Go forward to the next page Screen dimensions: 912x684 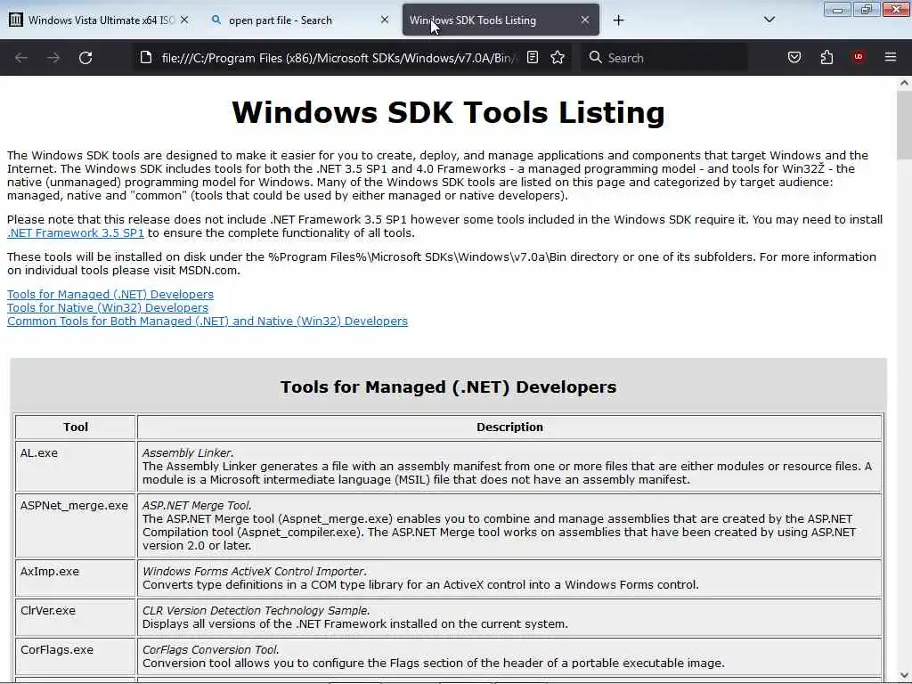click(53, 58)
